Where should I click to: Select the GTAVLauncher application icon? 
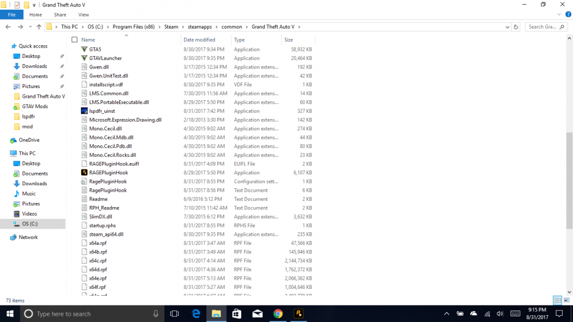click(84, 58)
